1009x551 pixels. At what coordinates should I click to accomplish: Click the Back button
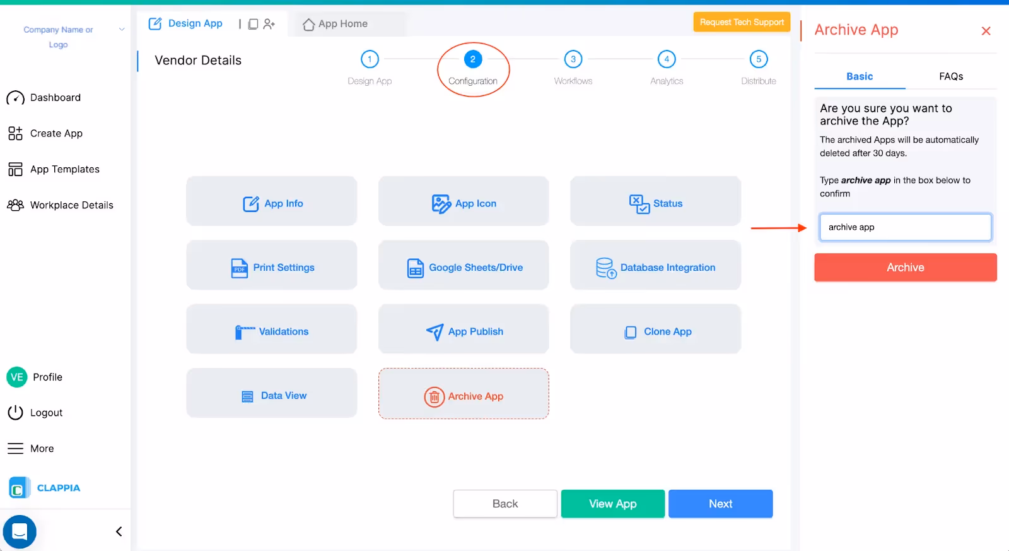coord(505,504)
